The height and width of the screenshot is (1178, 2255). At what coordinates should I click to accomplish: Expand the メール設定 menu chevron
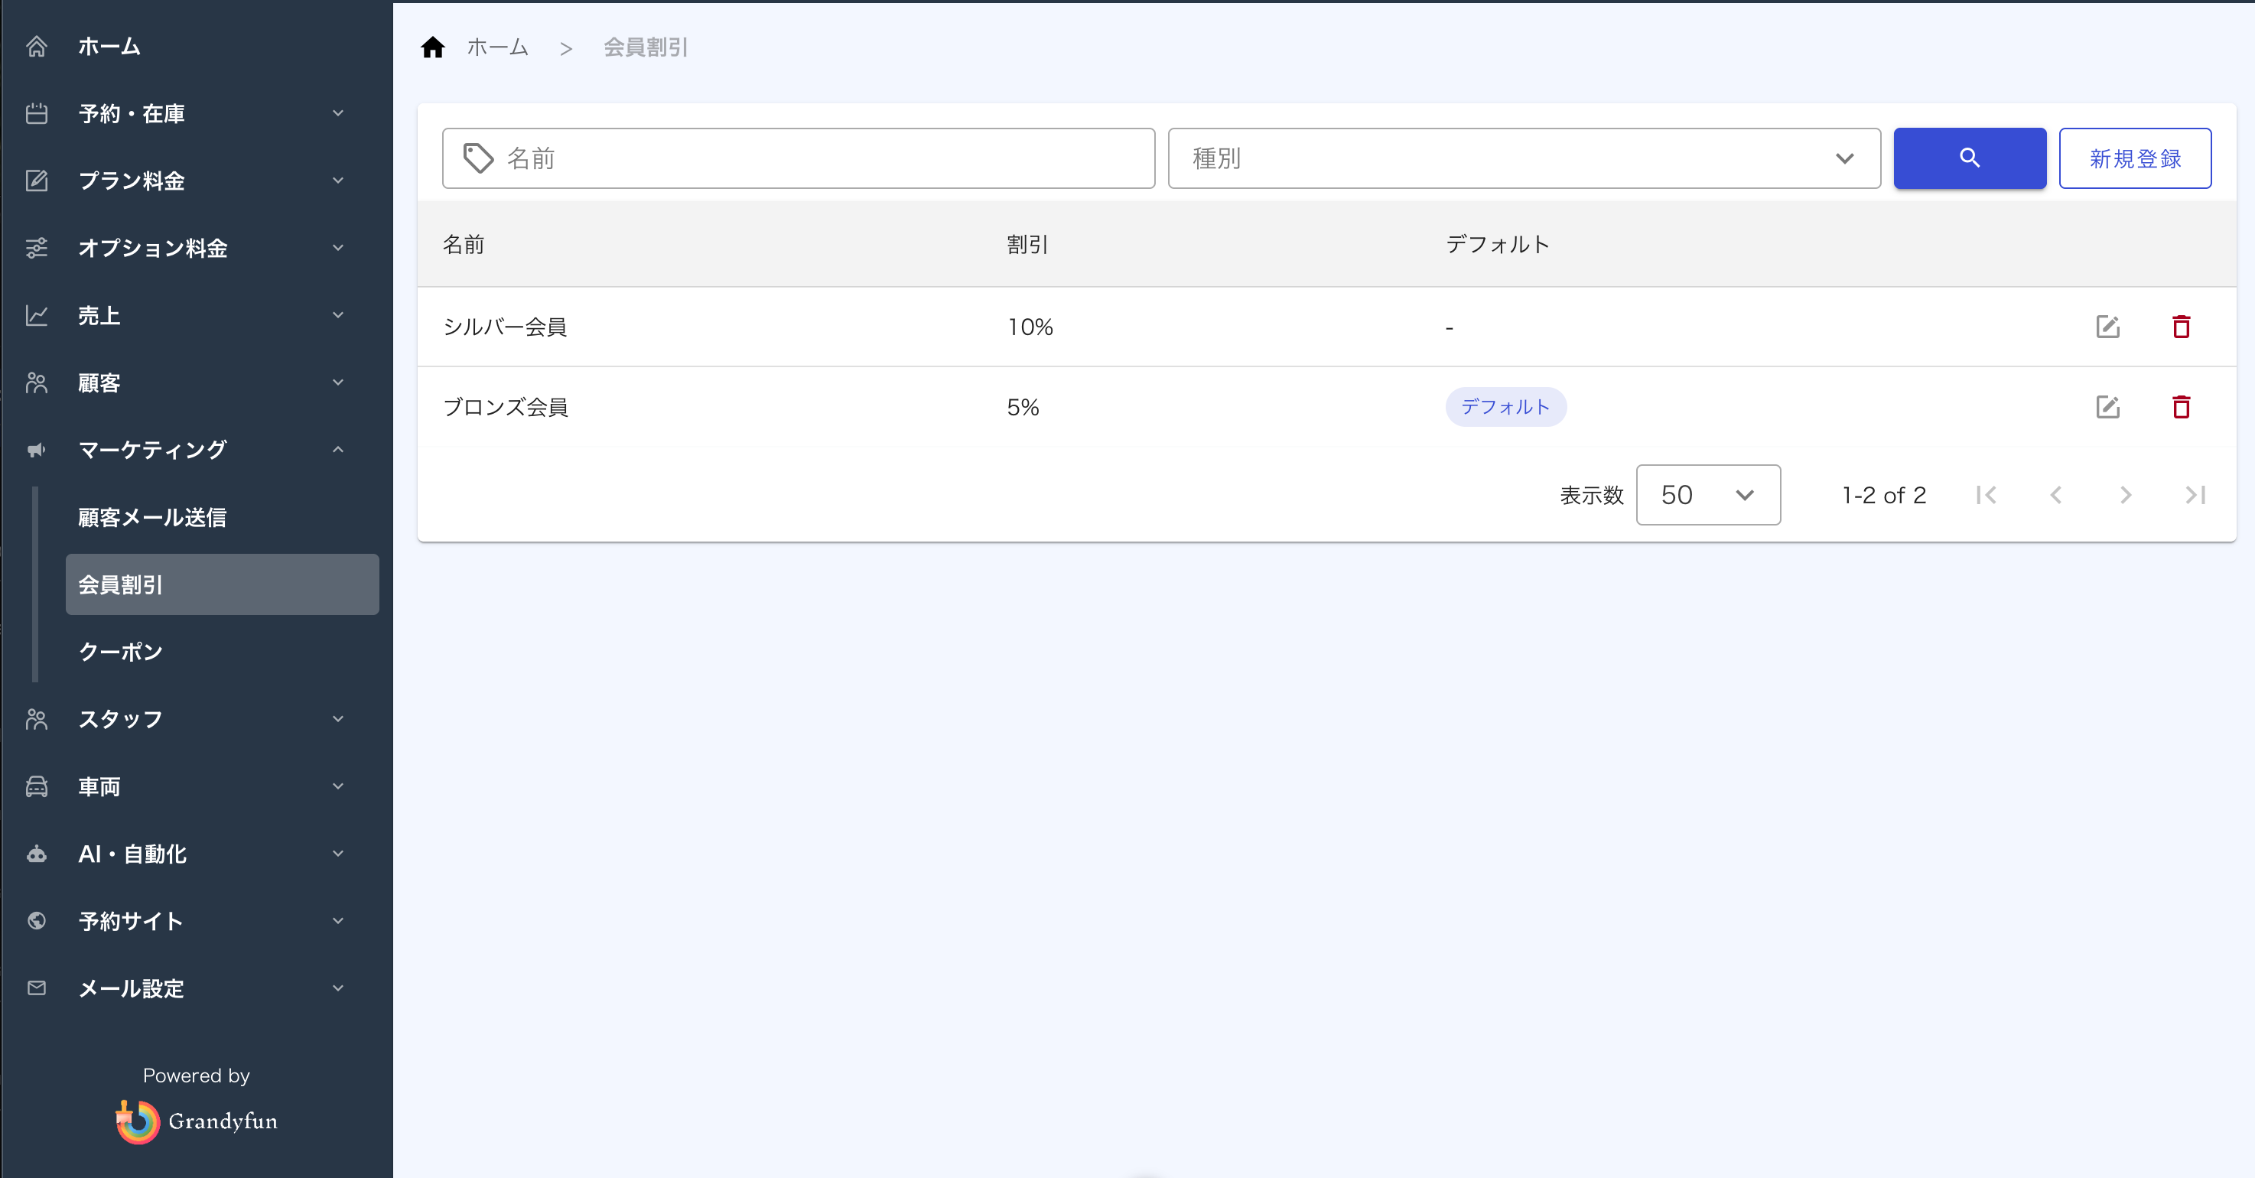[x=338, y=988]
